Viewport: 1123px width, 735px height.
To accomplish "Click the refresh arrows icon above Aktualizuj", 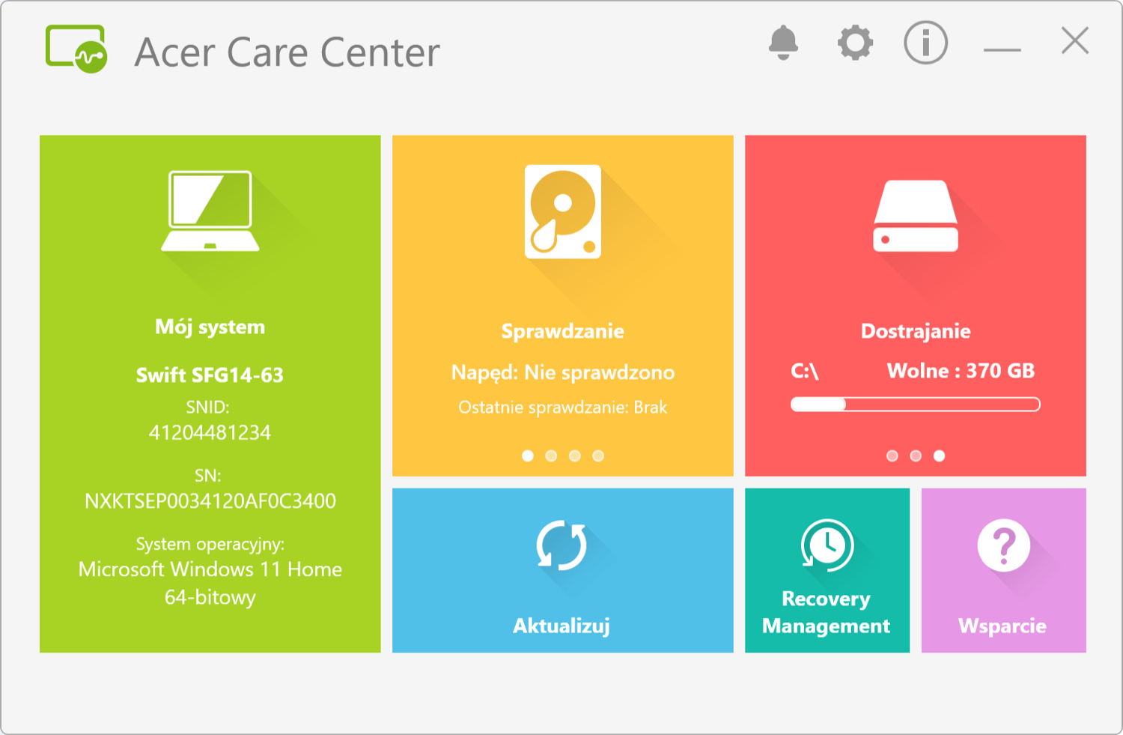I will [561, 546].
